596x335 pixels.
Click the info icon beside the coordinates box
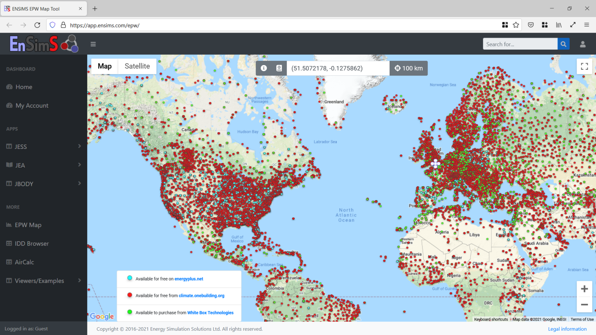[263, 68]
